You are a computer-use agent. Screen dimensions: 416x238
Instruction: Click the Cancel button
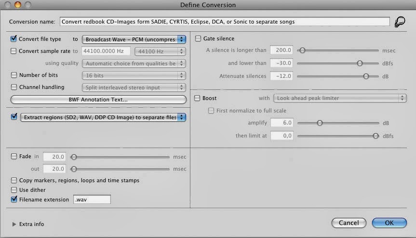click(x=349, y=223)
